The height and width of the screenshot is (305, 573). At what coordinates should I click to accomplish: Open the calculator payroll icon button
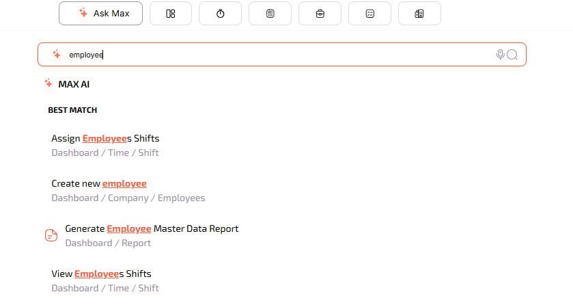coord(270,13)
